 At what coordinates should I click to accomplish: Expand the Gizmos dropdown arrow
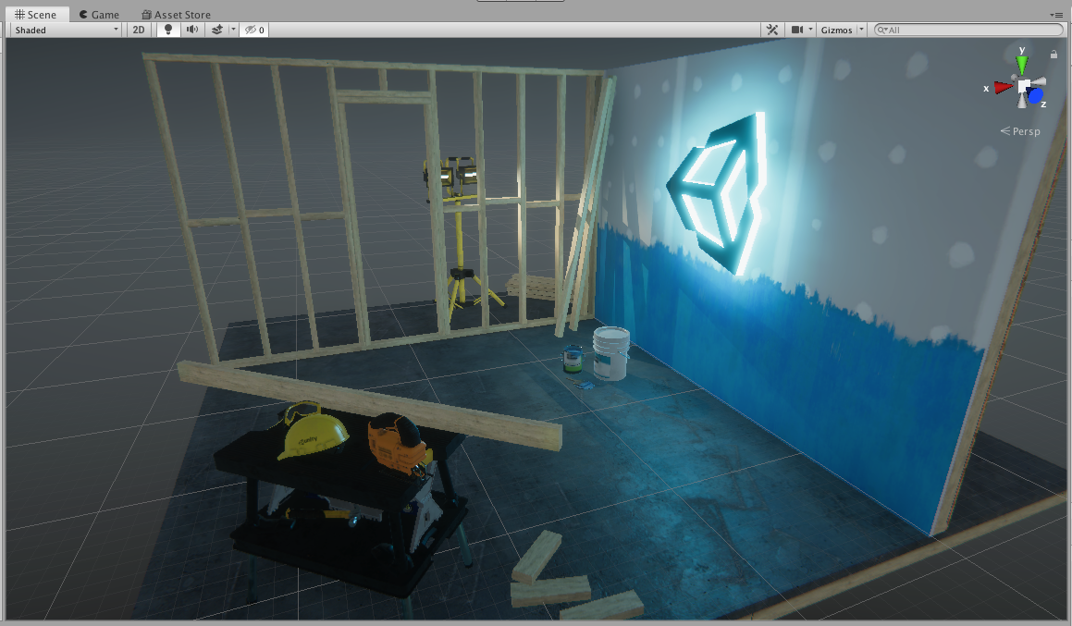[863, 29]
